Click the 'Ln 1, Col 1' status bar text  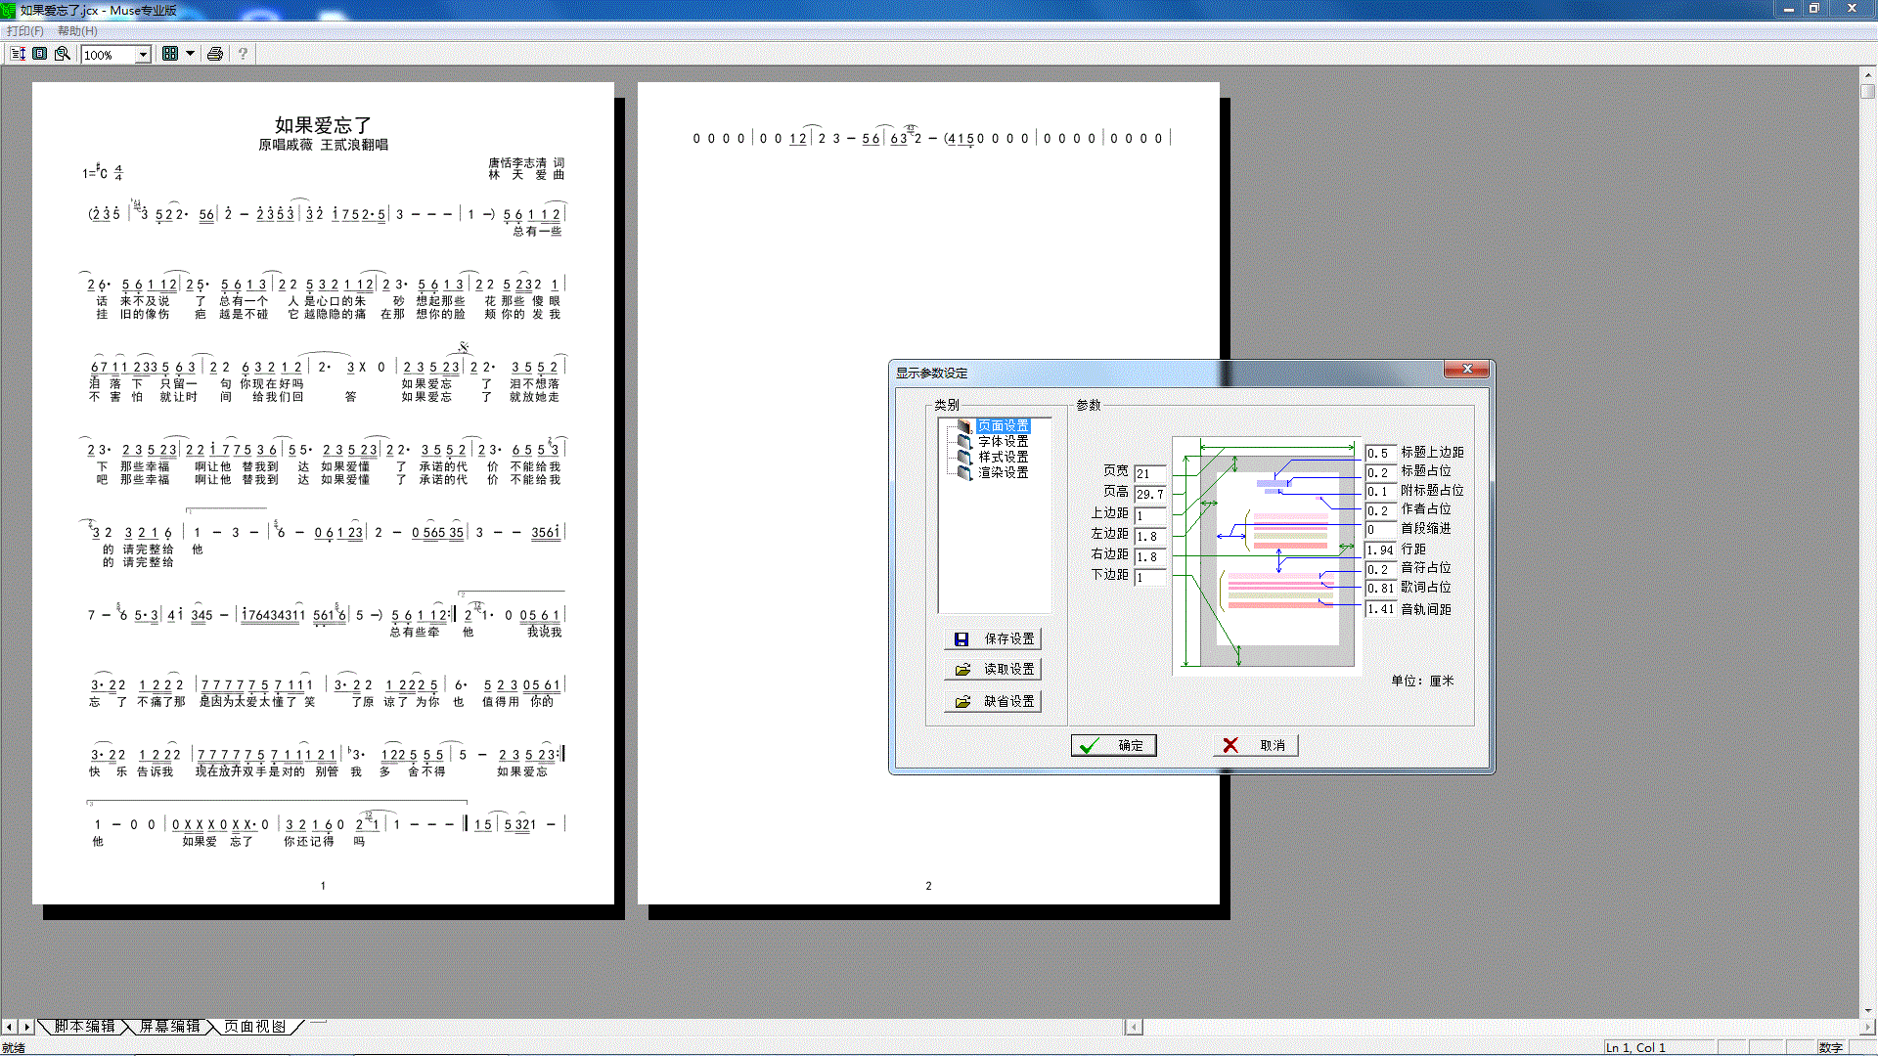pyautogui.click(x=1635, y=1047)
